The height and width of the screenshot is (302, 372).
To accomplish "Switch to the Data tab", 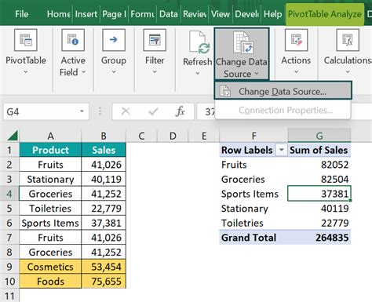I will [x=169, y=14].
